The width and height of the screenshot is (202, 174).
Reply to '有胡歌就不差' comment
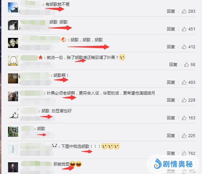171,11
